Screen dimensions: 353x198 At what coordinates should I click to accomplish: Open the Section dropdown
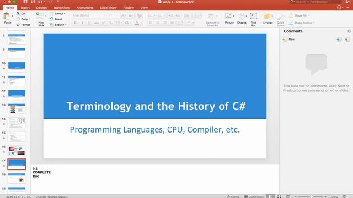(58, 25)
